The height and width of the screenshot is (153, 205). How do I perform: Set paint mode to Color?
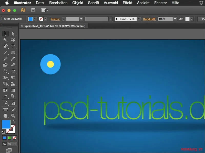coord(4,138)
